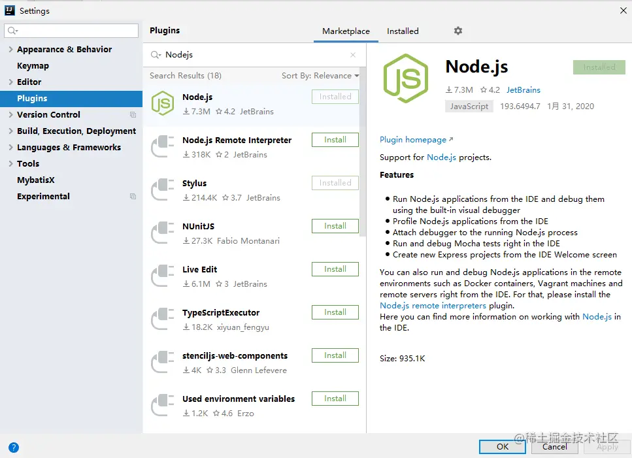Click the JavaScript tag label
This screenshot has width=632, height=458.
[469, 106]
